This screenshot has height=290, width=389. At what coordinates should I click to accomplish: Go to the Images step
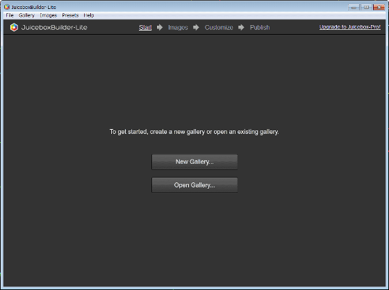(178, 27)
